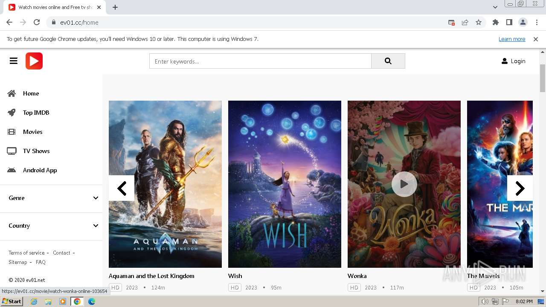The image size is (546, 307).
Task: Click the red play site logo
Action: [34, 61]
